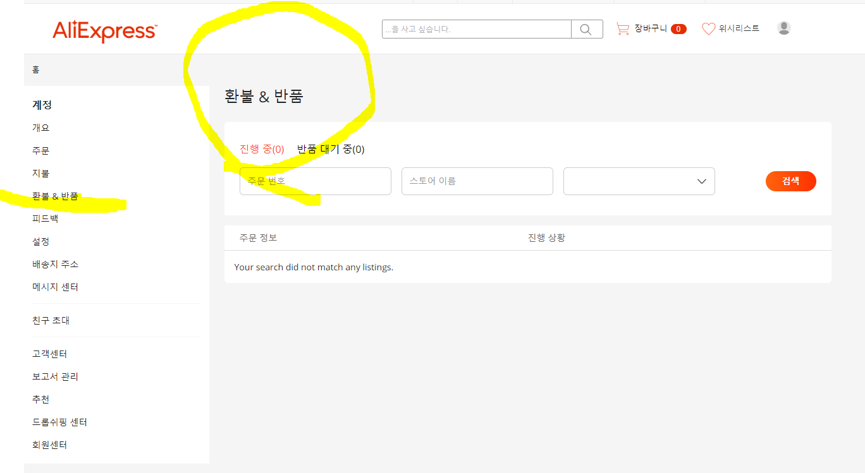The width and height of the screenshot is (865, 473).
Task: Expand the empty combo box dropdown arrow
Action: click(x=701, y=181)
